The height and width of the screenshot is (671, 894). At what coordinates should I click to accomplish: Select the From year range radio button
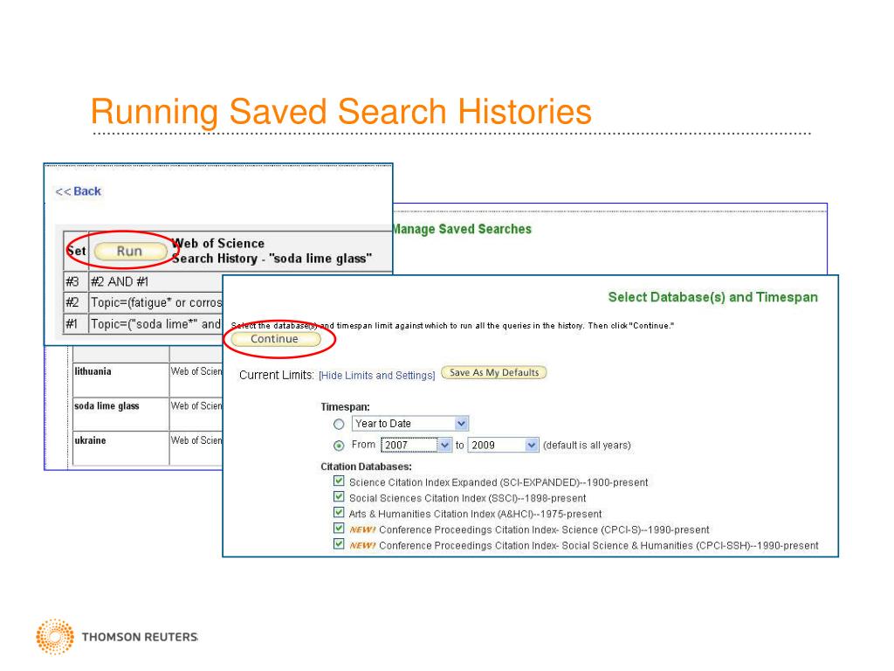tap(339, 446)
